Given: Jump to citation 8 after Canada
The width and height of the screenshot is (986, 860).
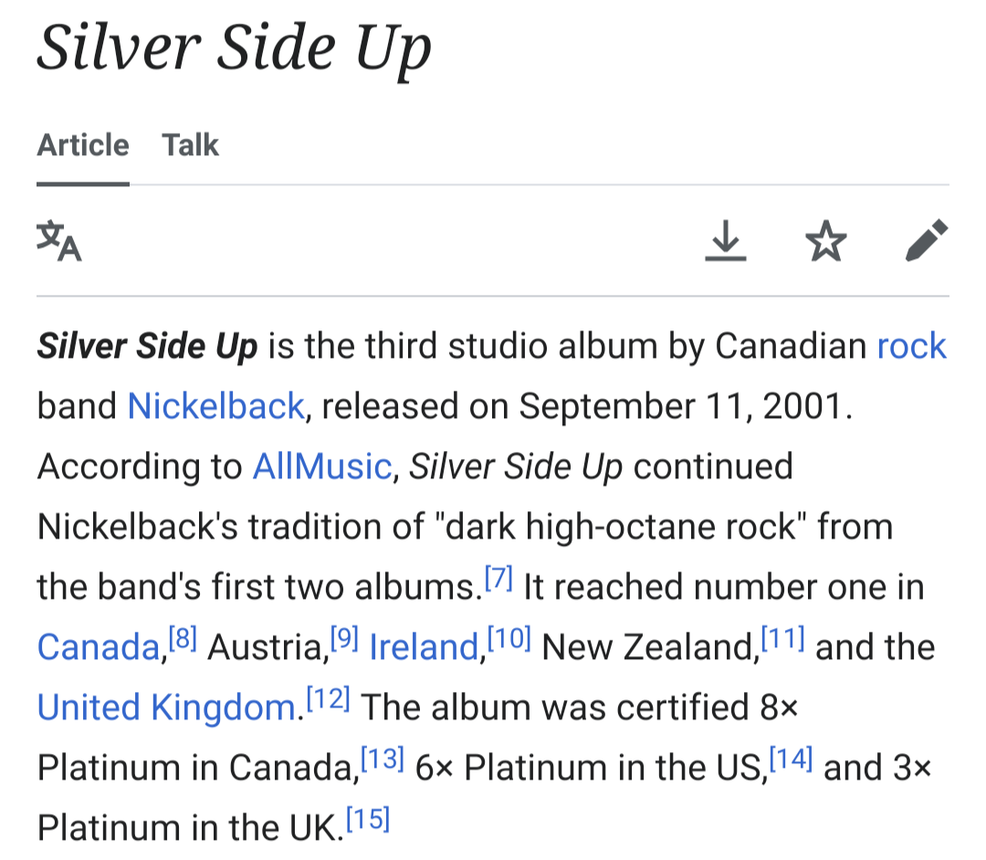Looking at the screenshot, I should tap(183, 637).
